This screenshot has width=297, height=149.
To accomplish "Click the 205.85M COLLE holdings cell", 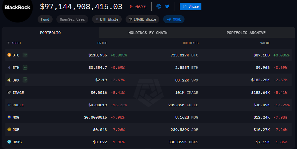I will (x=183, y=105).
